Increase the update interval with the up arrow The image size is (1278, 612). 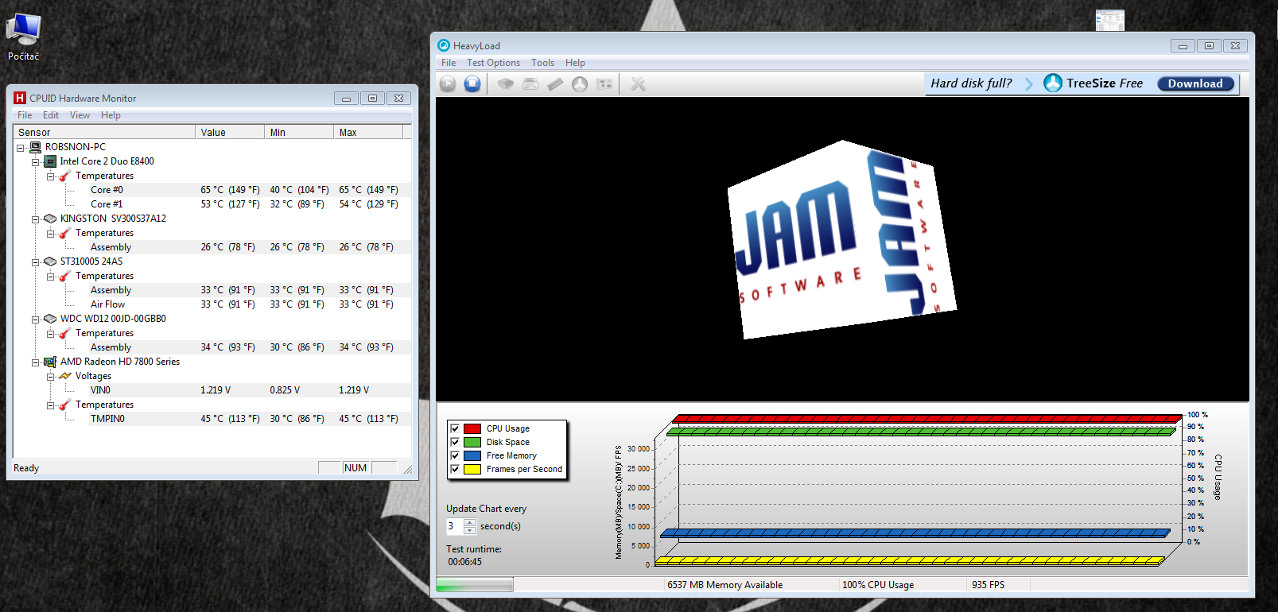[470, 522]
